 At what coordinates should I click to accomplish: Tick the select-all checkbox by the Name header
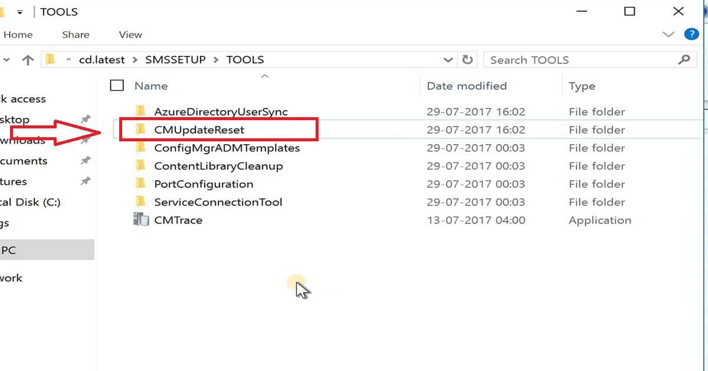[117, 85]
